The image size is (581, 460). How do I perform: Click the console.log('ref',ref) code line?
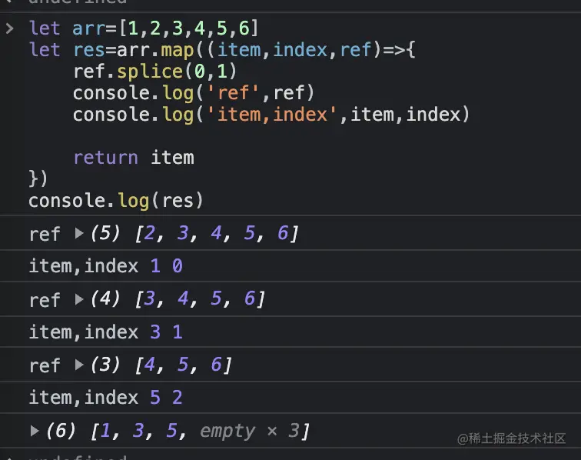point(194,93)
